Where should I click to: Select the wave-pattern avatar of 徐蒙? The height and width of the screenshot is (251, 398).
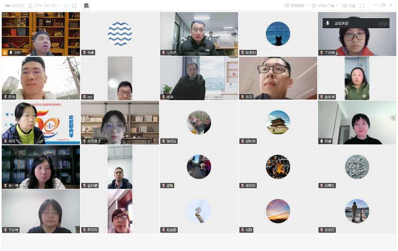pyautogui.click(x=120, y=34)
